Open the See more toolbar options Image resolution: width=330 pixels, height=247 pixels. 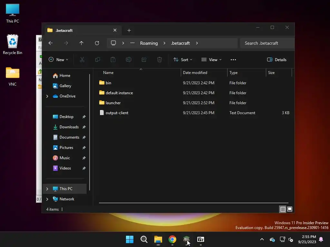click(233, 59)
